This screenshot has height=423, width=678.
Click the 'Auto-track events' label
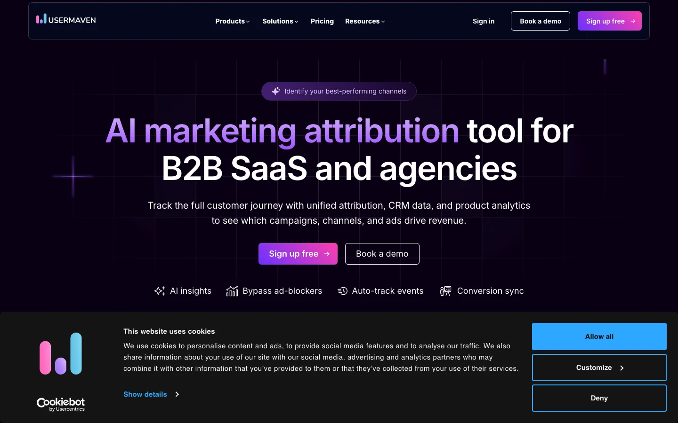click(388, 291)
